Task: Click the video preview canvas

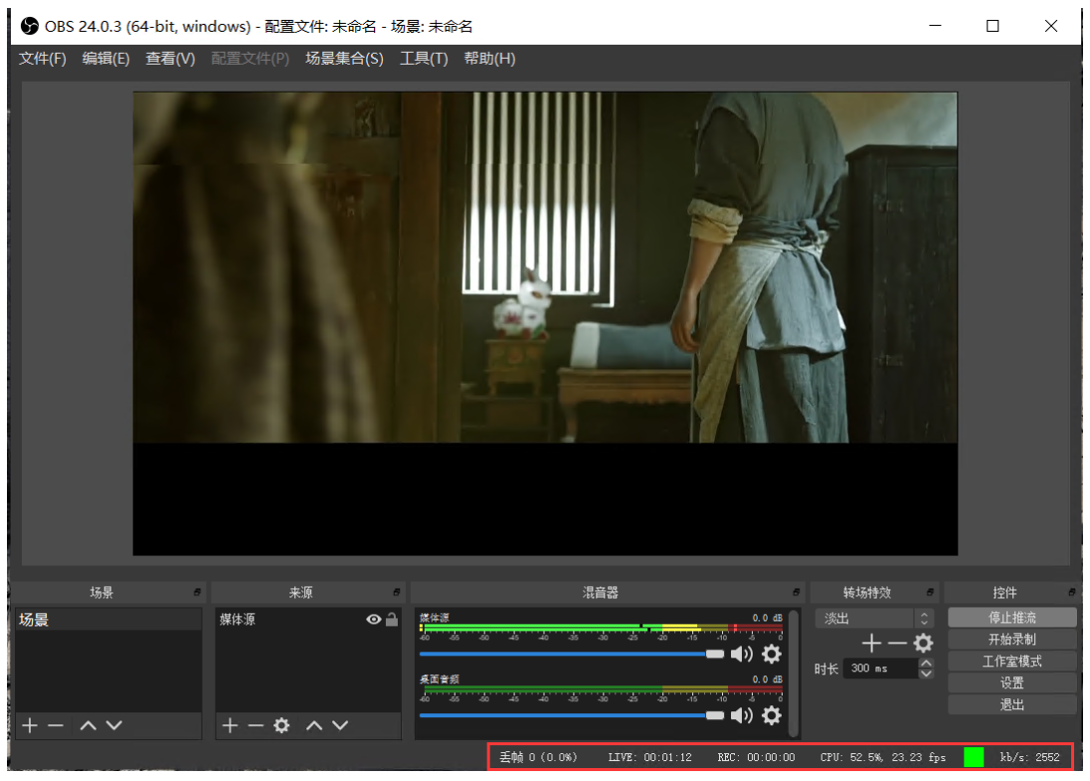Action: click(x=545, y=323)
